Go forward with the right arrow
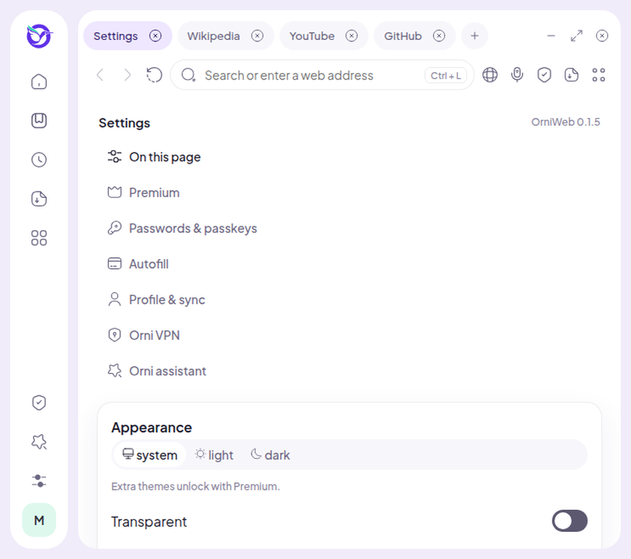631x559 pixels. pyautogui.click(x=127, y=75)
